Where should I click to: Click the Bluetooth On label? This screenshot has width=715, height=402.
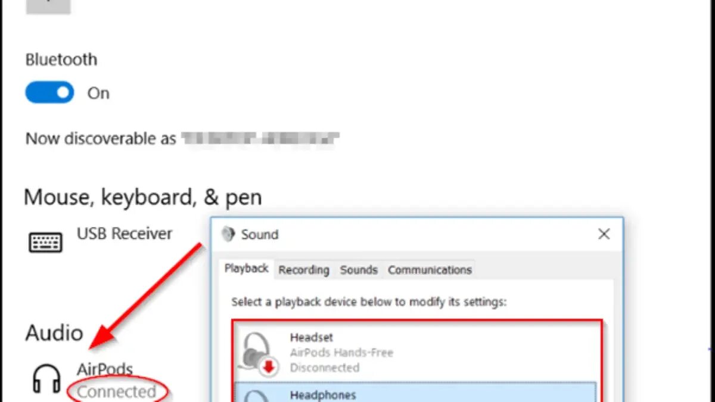(x=98, y=94)
